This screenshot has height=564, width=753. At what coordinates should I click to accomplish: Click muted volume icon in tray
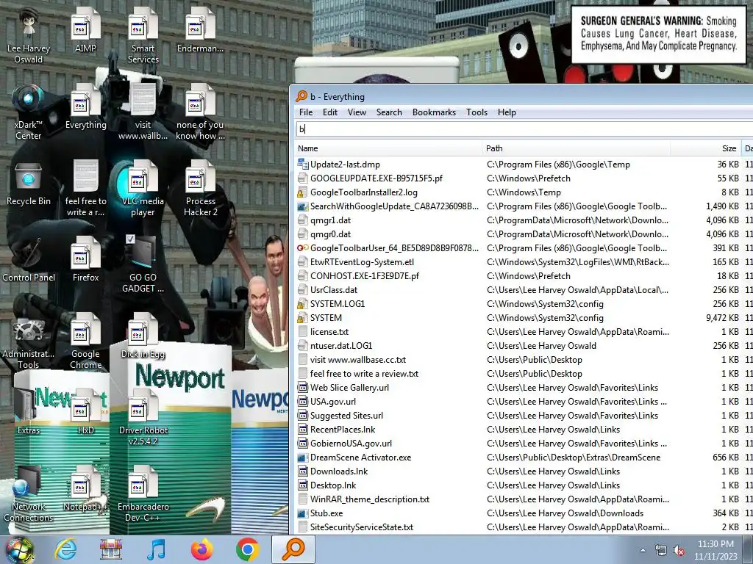(x=679, y=550)
